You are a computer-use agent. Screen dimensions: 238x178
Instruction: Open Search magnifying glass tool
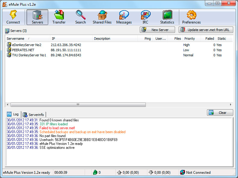point(81,15)
